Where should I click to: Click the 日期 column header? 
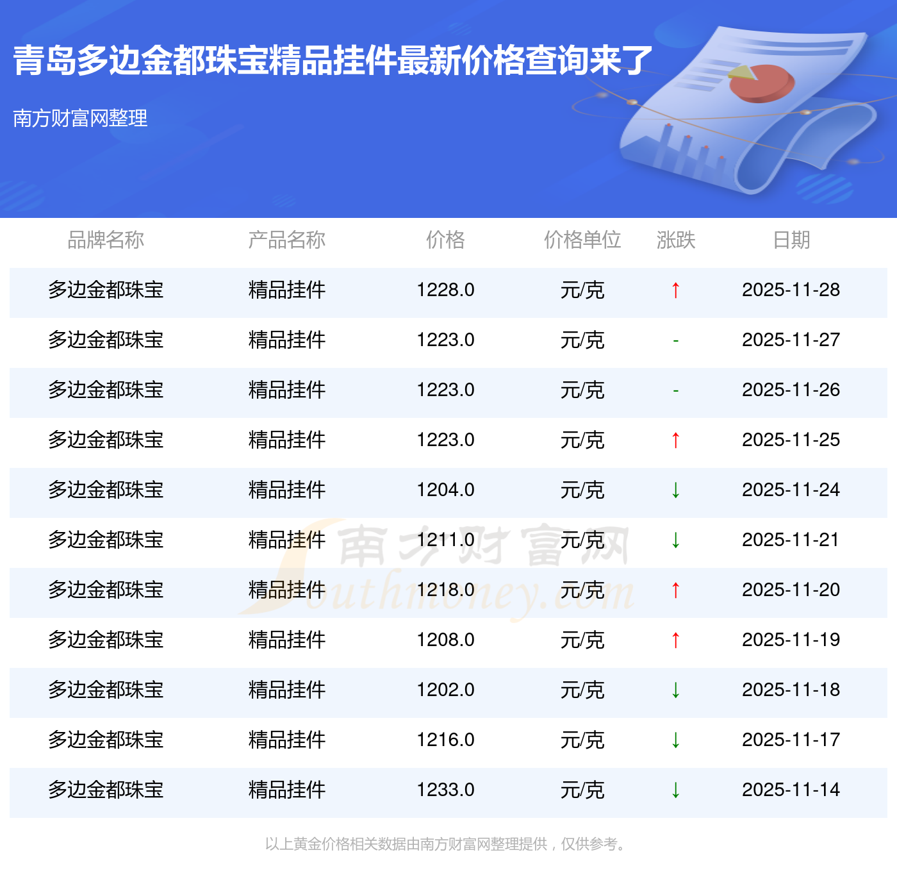click(791, 240)
